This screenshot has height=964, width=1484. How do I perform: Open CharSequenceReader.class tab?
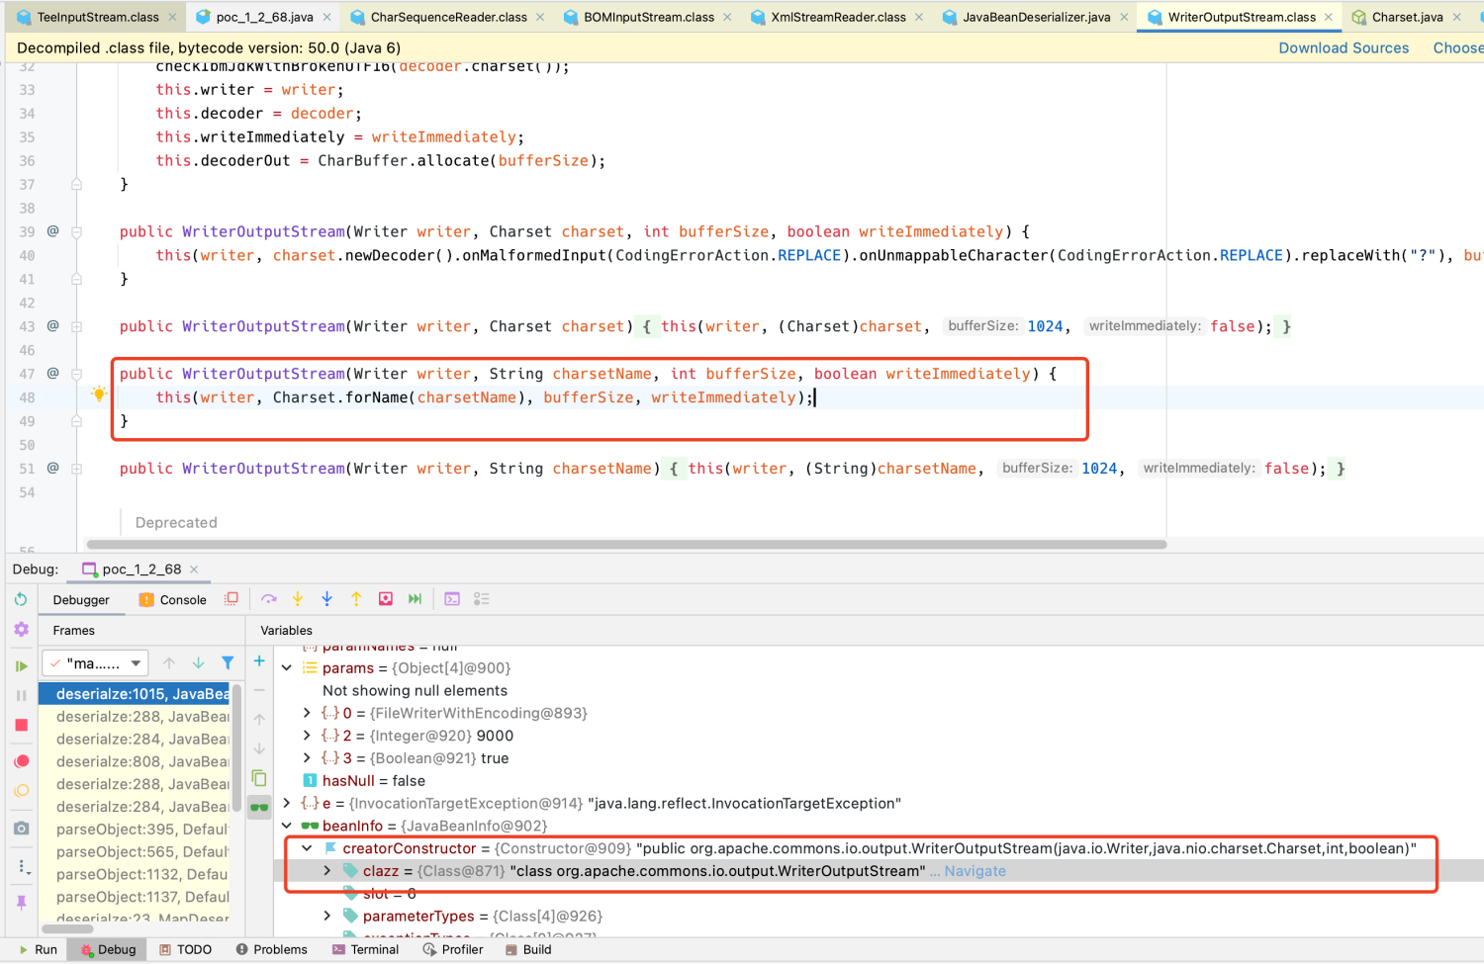pyautogui.click(x=448, y=17)
